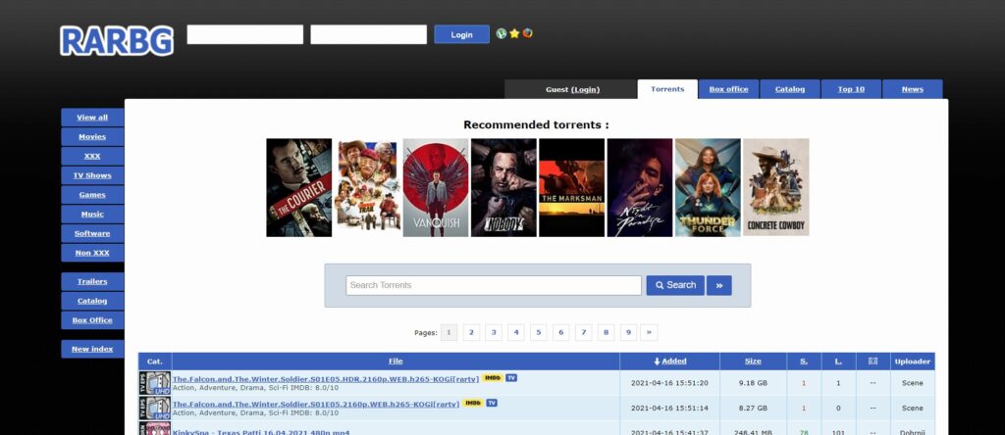This screenshot has height=435, width=1005.
Task: Open the Falcon Winter Soldier HDR 2160p torrent link
Action: point(326,379)
